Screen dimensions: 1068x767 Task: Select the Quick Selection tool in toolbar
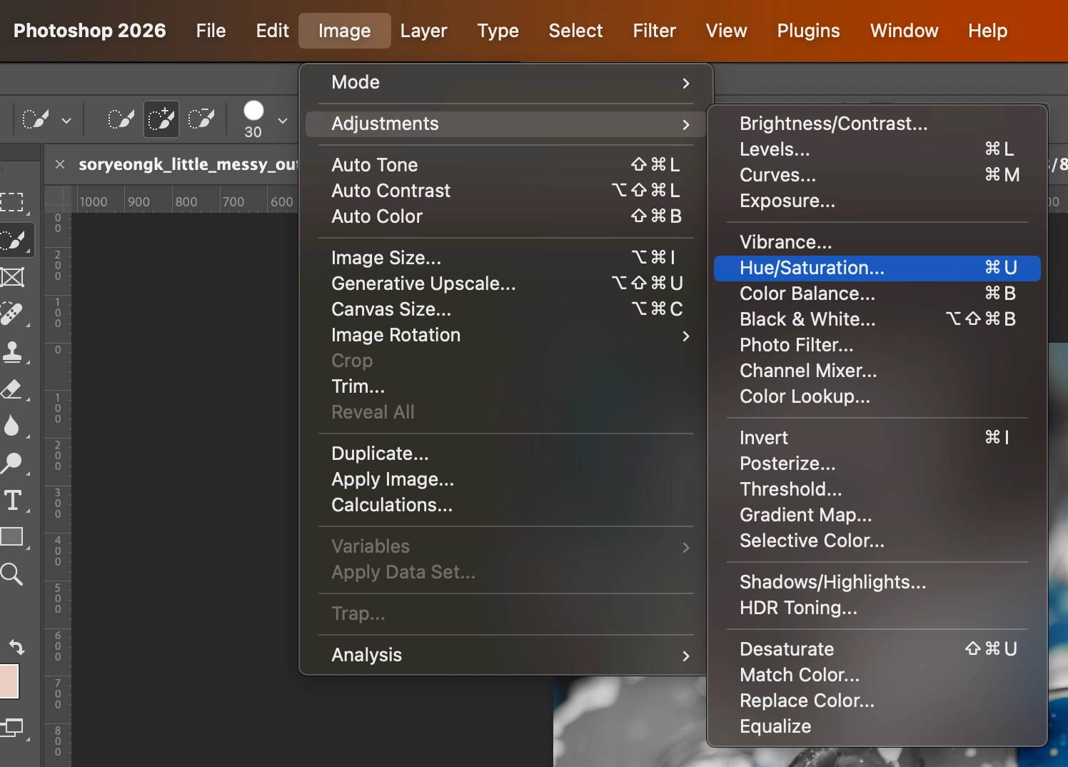coord(14,240)
